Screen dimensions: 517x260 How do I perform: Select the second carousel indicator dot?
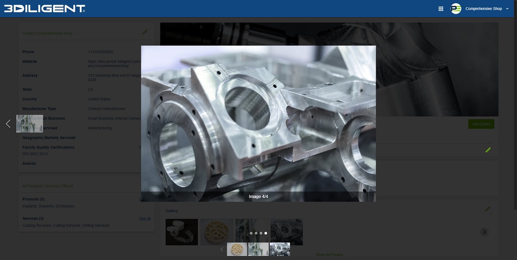point(256,233)
